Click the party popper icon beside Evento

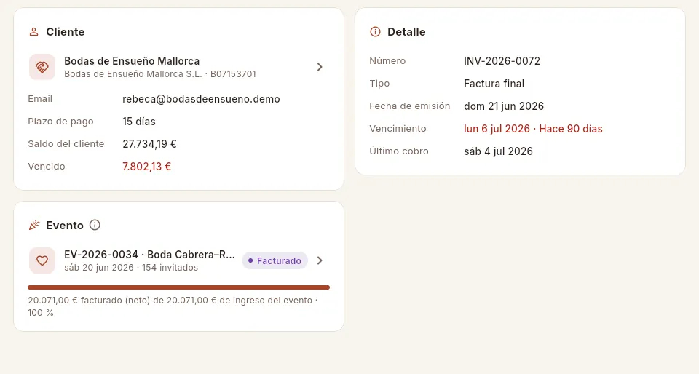(34, 226)
